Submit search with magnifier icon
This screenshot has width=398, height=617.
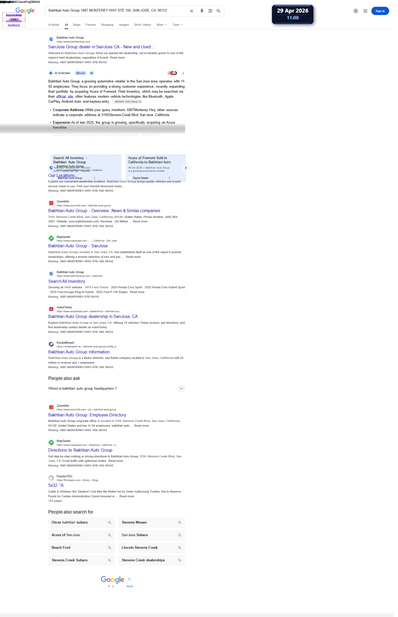coord(219,11)
